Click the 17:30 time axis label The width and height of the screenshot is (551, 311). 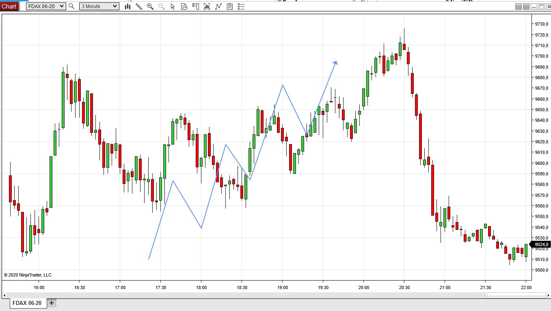point(161,287)
